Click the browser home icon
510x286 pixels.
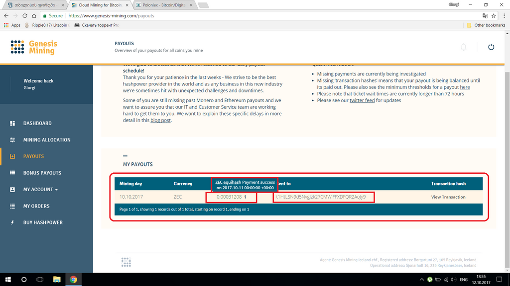coord(34,15)
